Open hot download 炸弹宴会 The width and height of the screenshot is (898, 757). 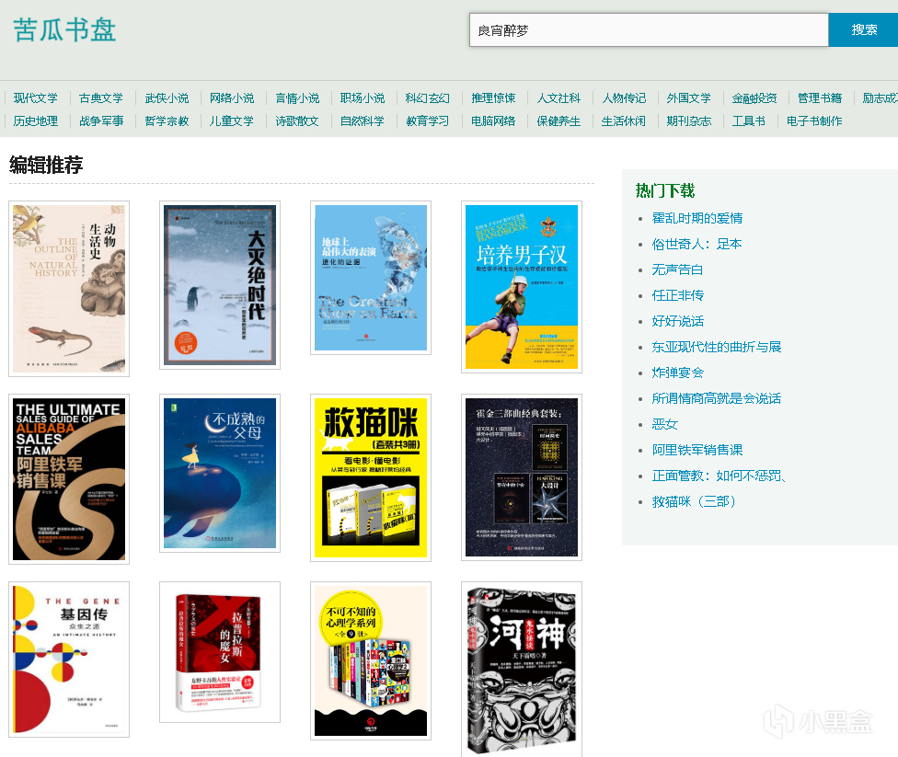pyautogui.click(x=677, y=373)
